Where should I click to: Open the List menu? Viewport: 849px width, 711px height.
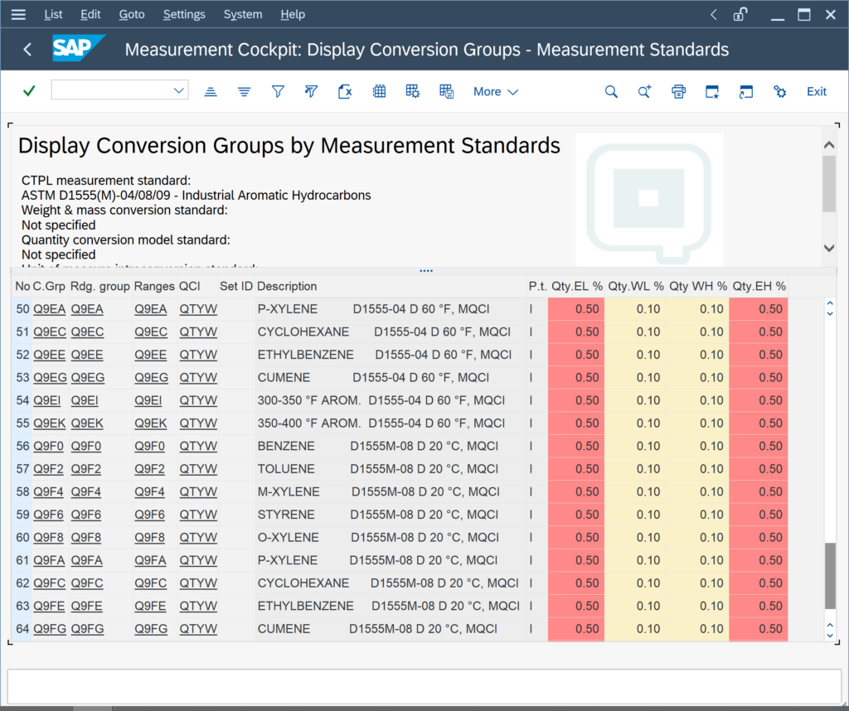click(53, 15)
